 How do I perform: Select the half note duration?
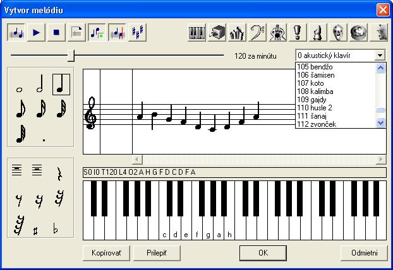(x=40, y=84)
